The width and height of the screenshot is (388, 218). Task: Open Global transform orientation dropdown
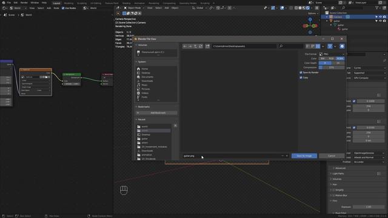(x=199, y=8)
